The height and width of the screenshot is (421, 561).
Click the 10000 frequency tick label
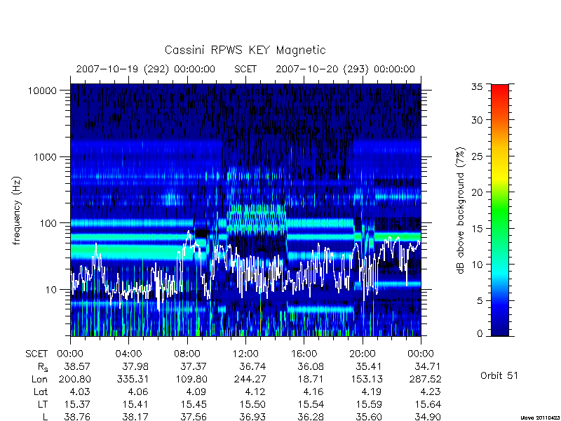coord(42,91)
